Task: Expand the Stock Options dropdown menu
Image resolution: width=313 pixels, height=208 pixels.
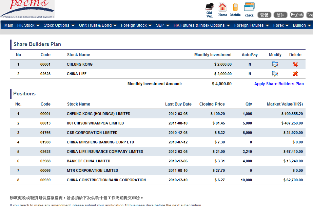Action: (x=59, y=25)
